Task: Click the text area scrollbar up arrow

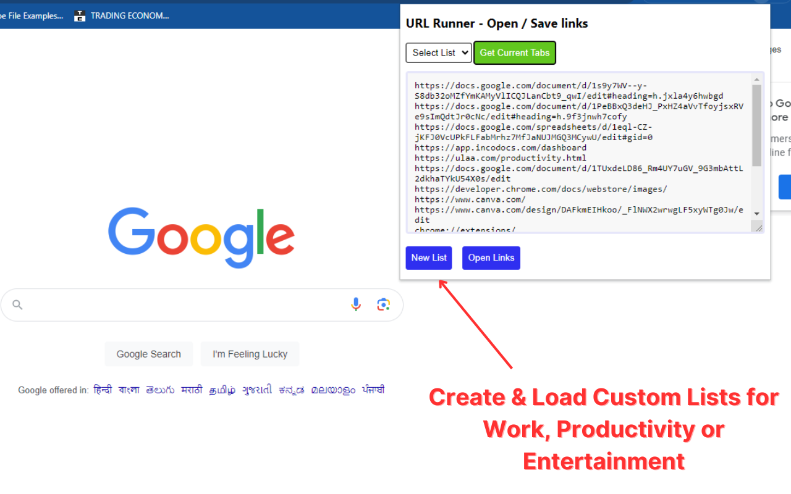Action: coord(757,79)
